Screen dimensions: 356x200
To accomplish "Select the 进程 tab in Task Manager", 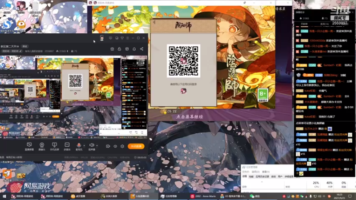I will [244, 176].
